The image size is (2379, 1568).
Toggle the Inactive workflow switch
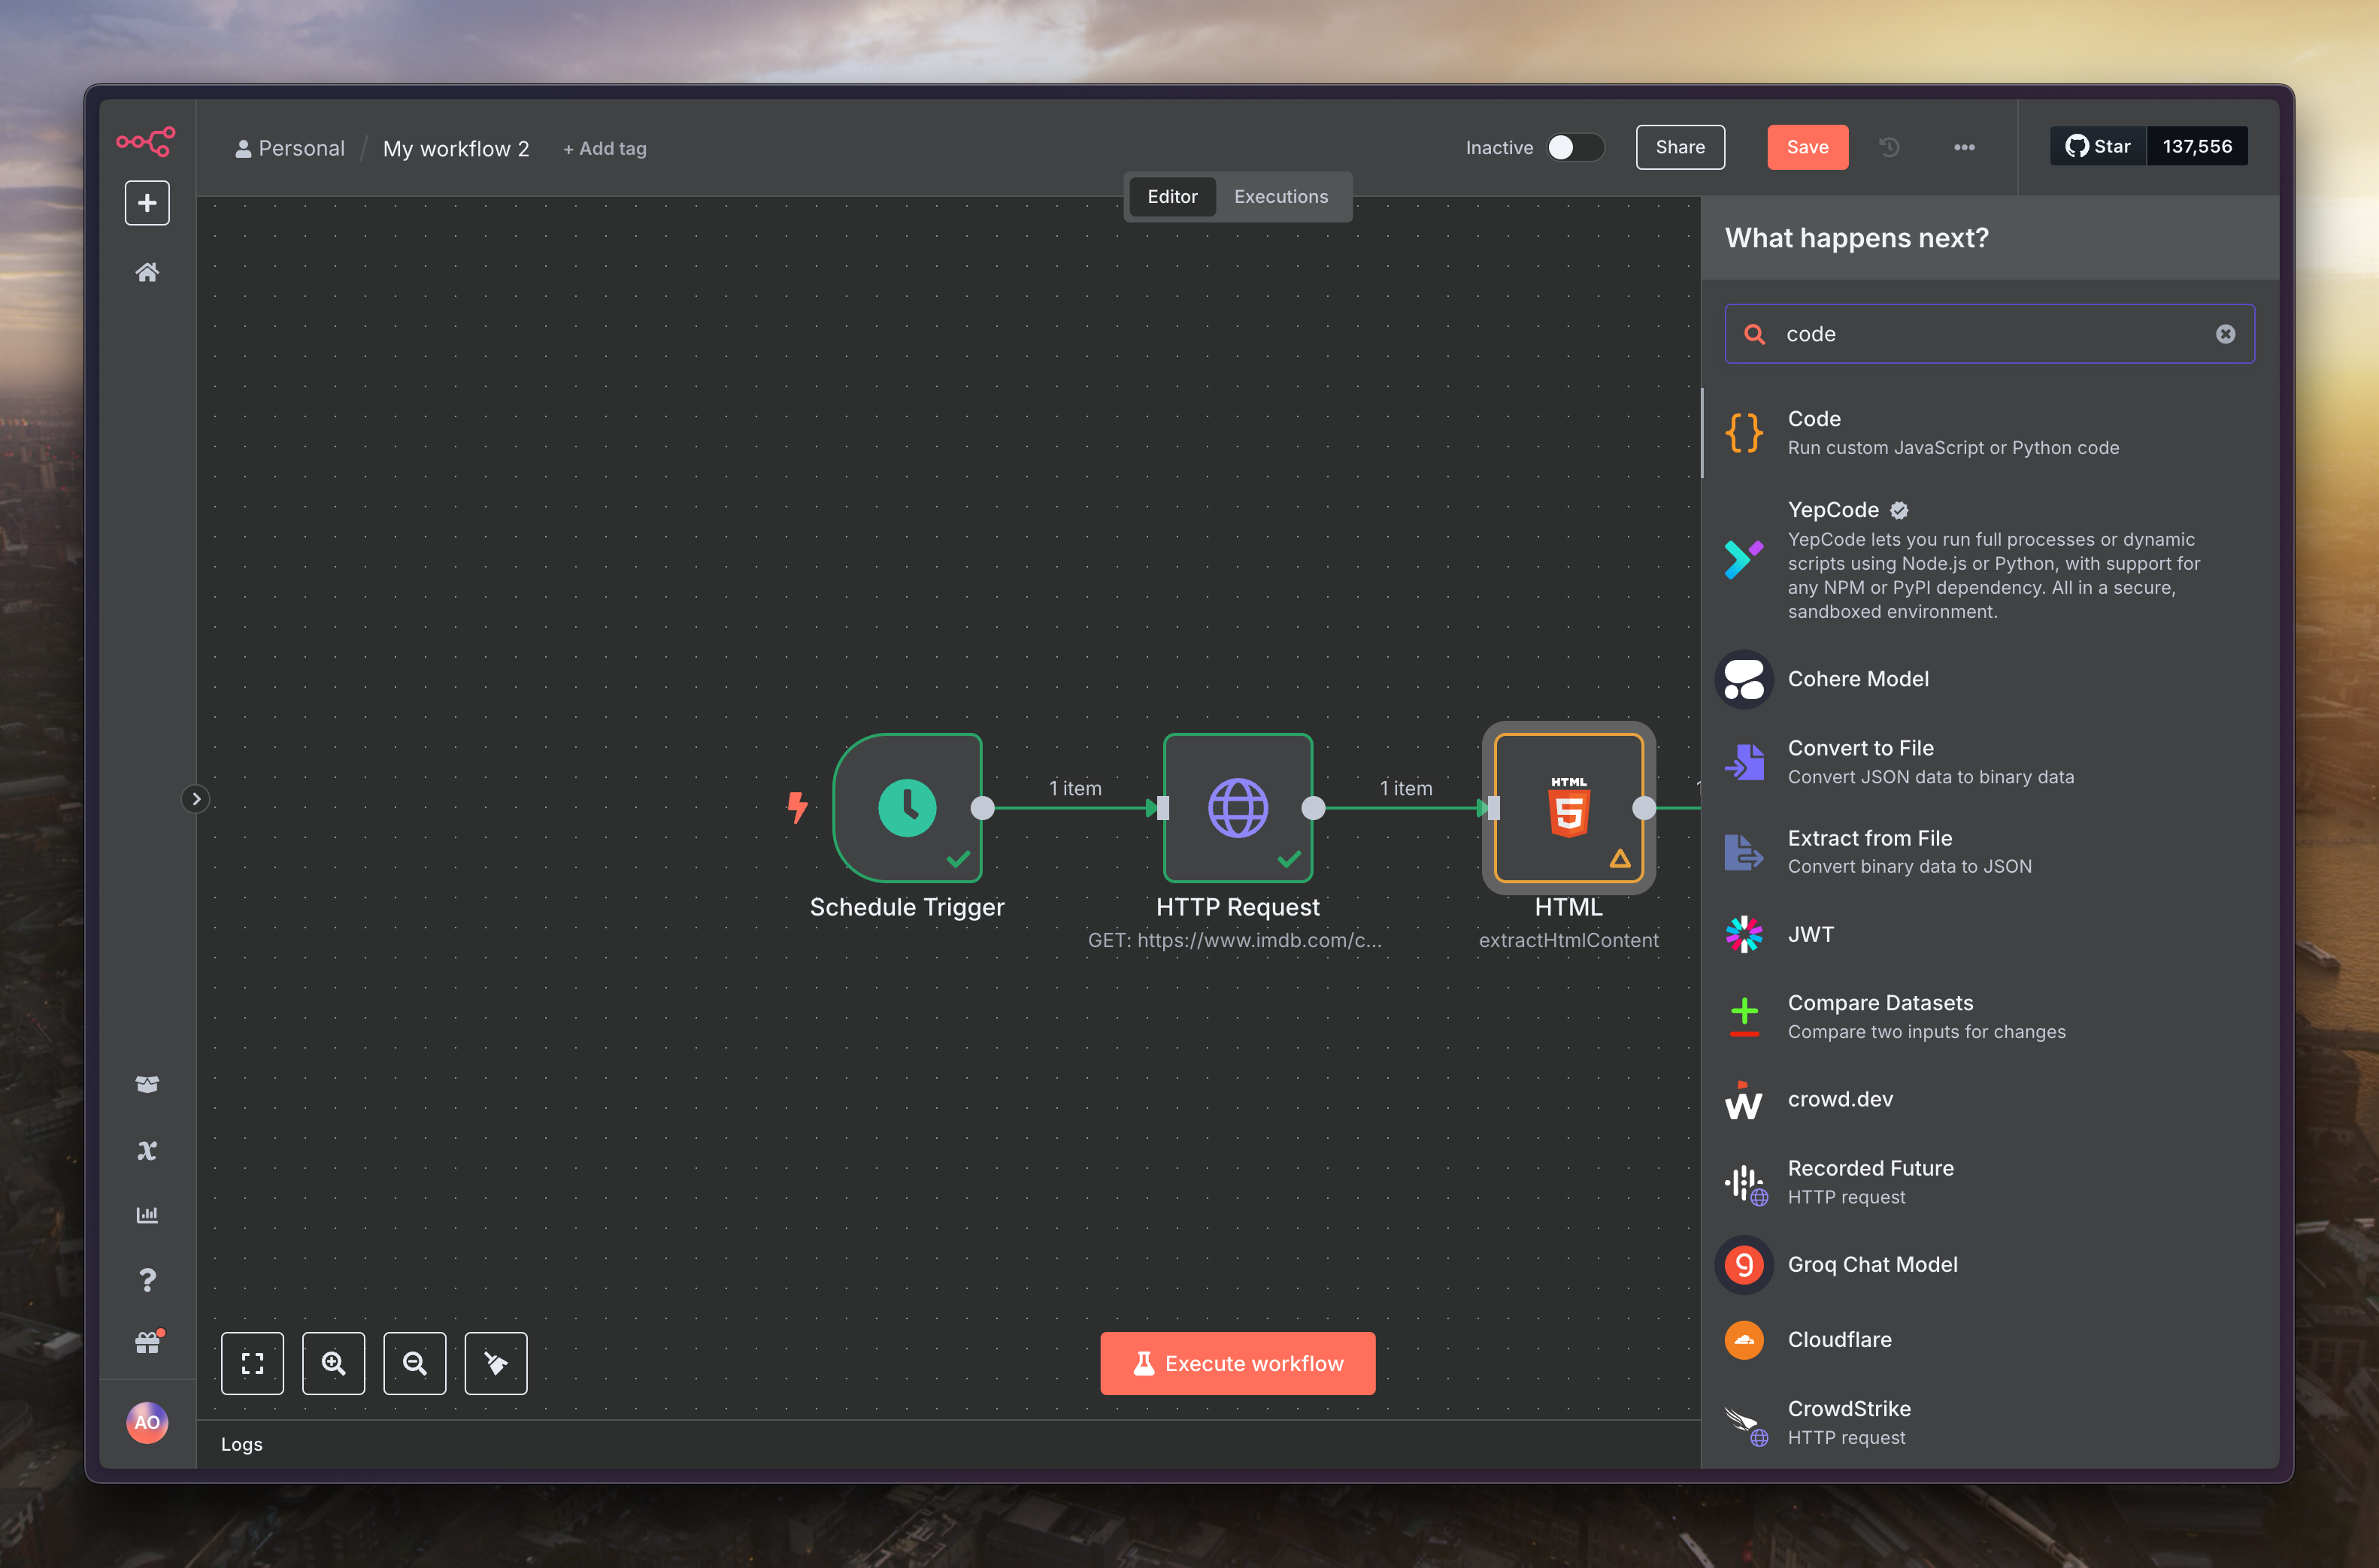click(x=1574, y=148)
